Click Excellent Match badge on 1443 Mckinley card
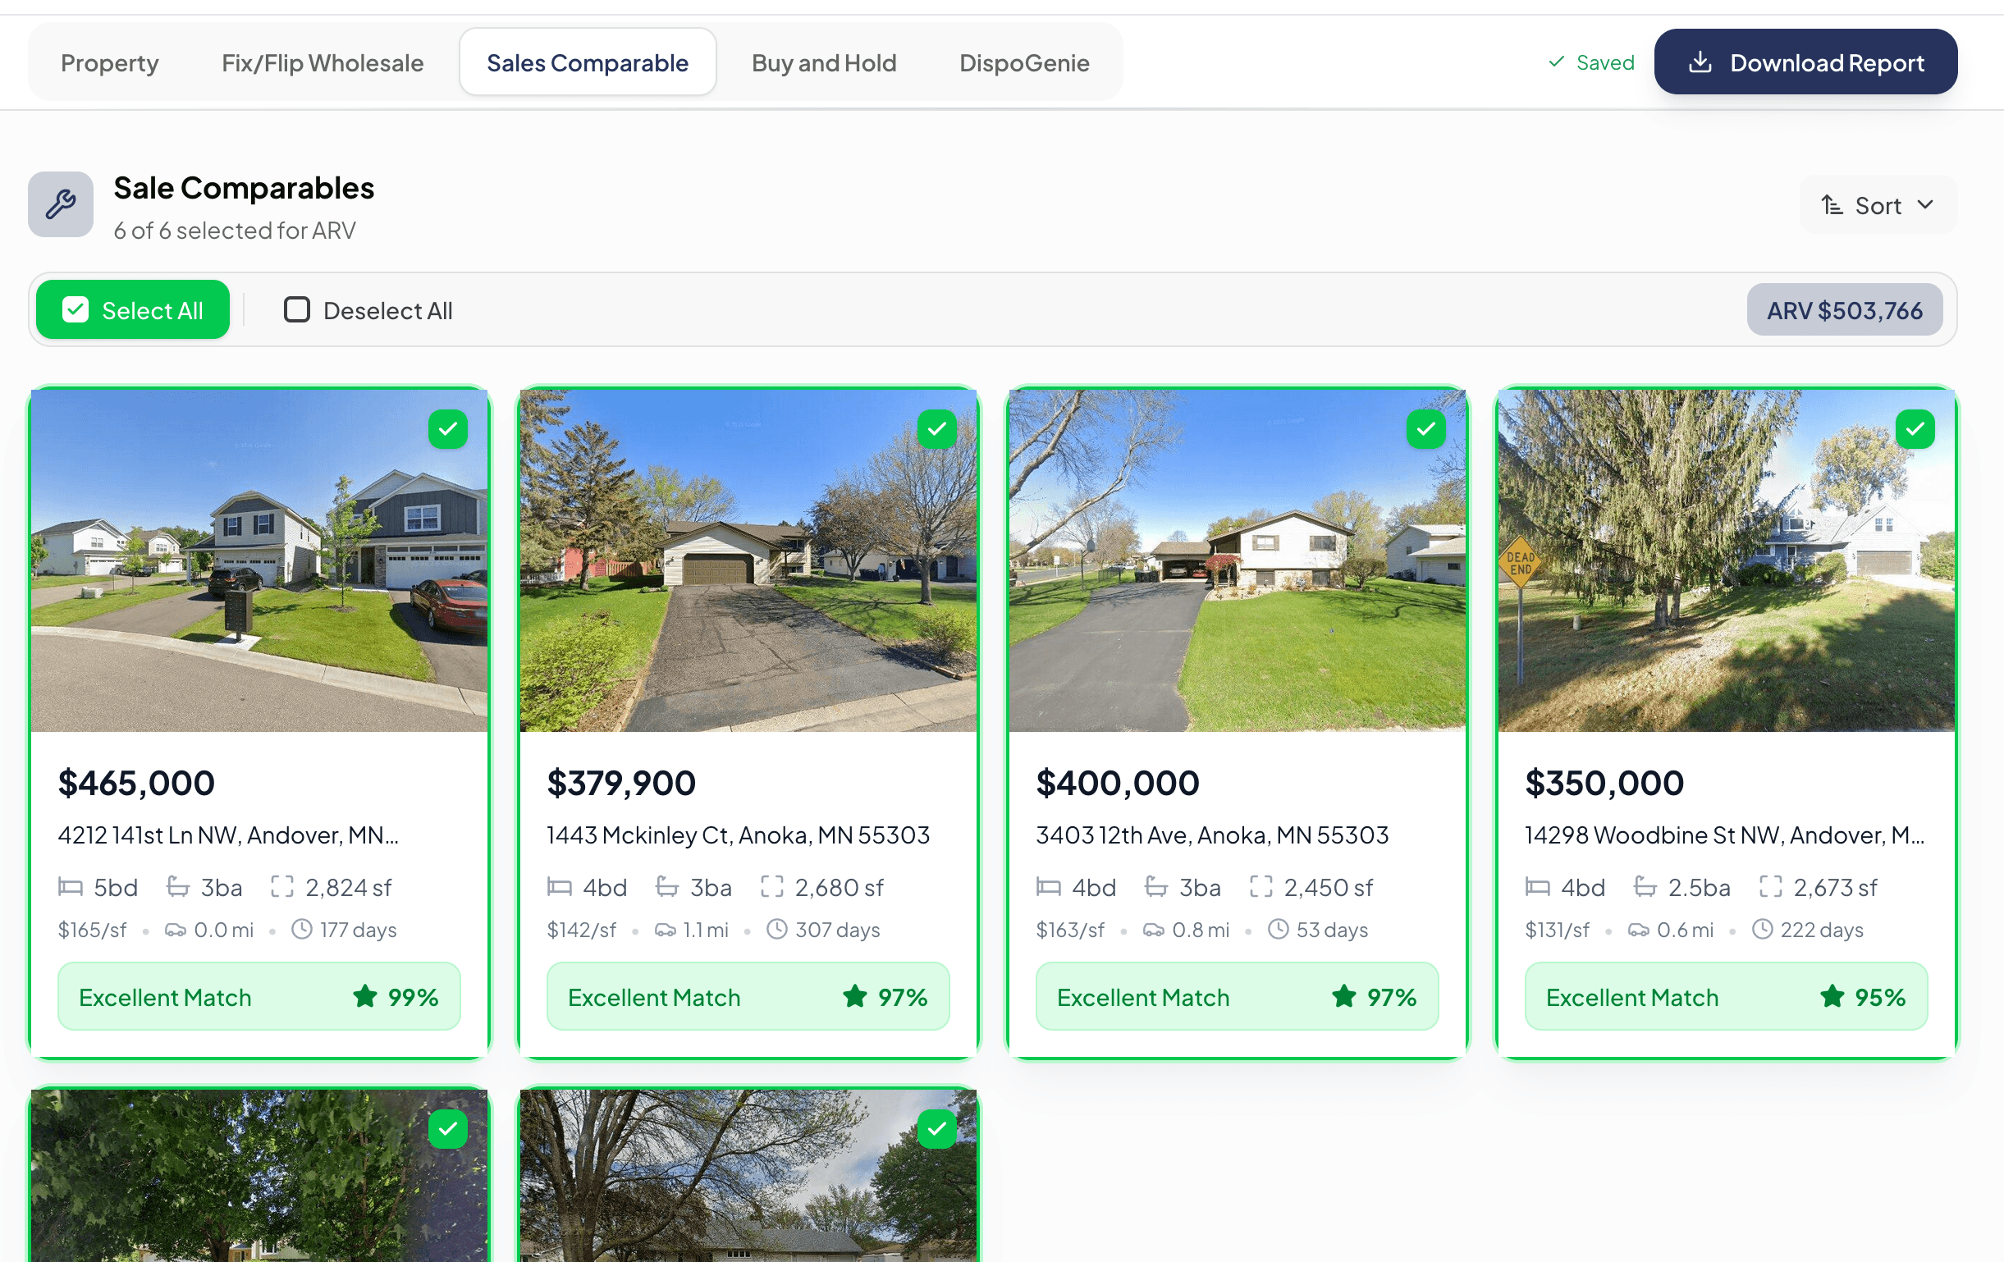Viewport: 2004px width, 1262px height. pyautogui.click(x=748, y=997)
